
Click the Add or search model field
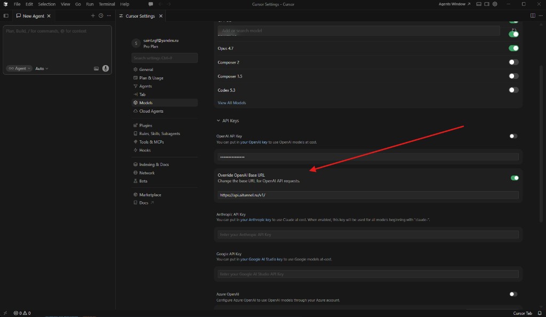(359, 30)
